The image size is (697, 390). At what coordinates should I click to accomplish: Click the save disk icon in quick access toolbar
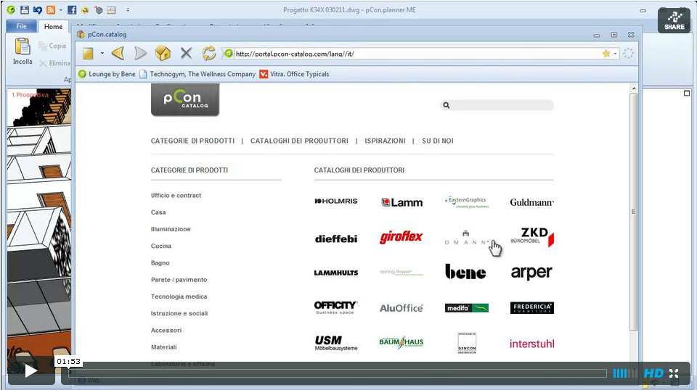[x=25, y=9]
